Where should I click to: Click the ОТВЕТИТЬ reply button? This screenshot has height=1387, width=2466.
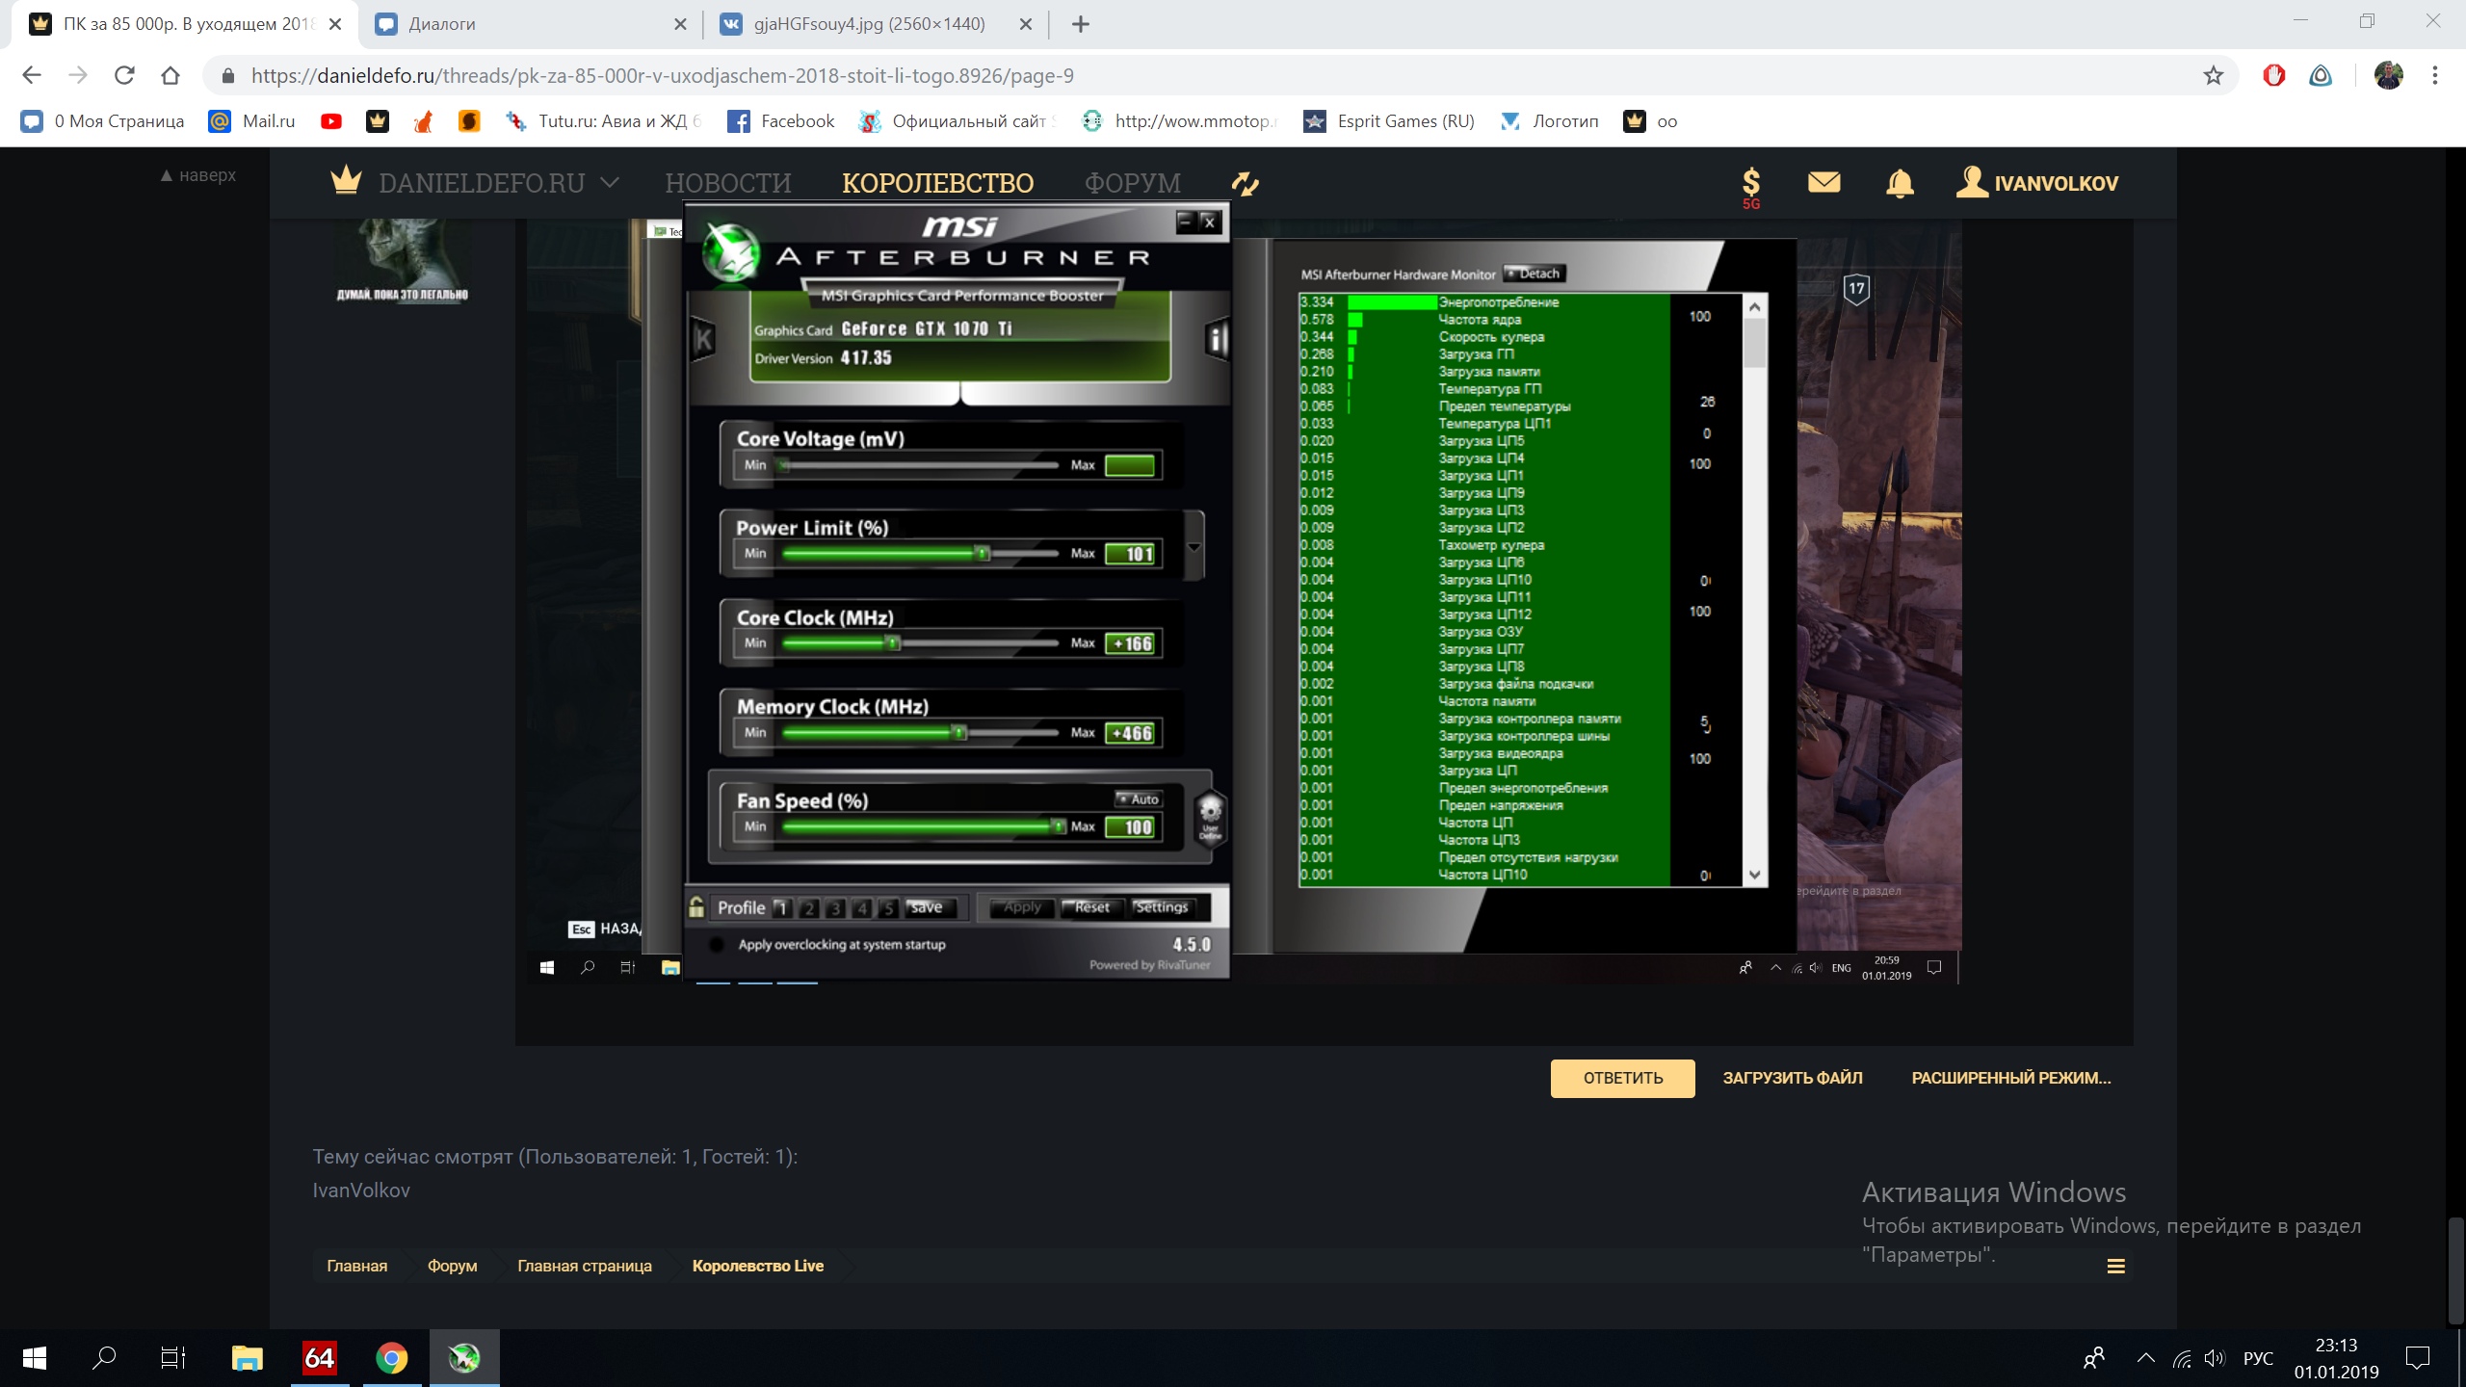(x=1623, y=1078)
